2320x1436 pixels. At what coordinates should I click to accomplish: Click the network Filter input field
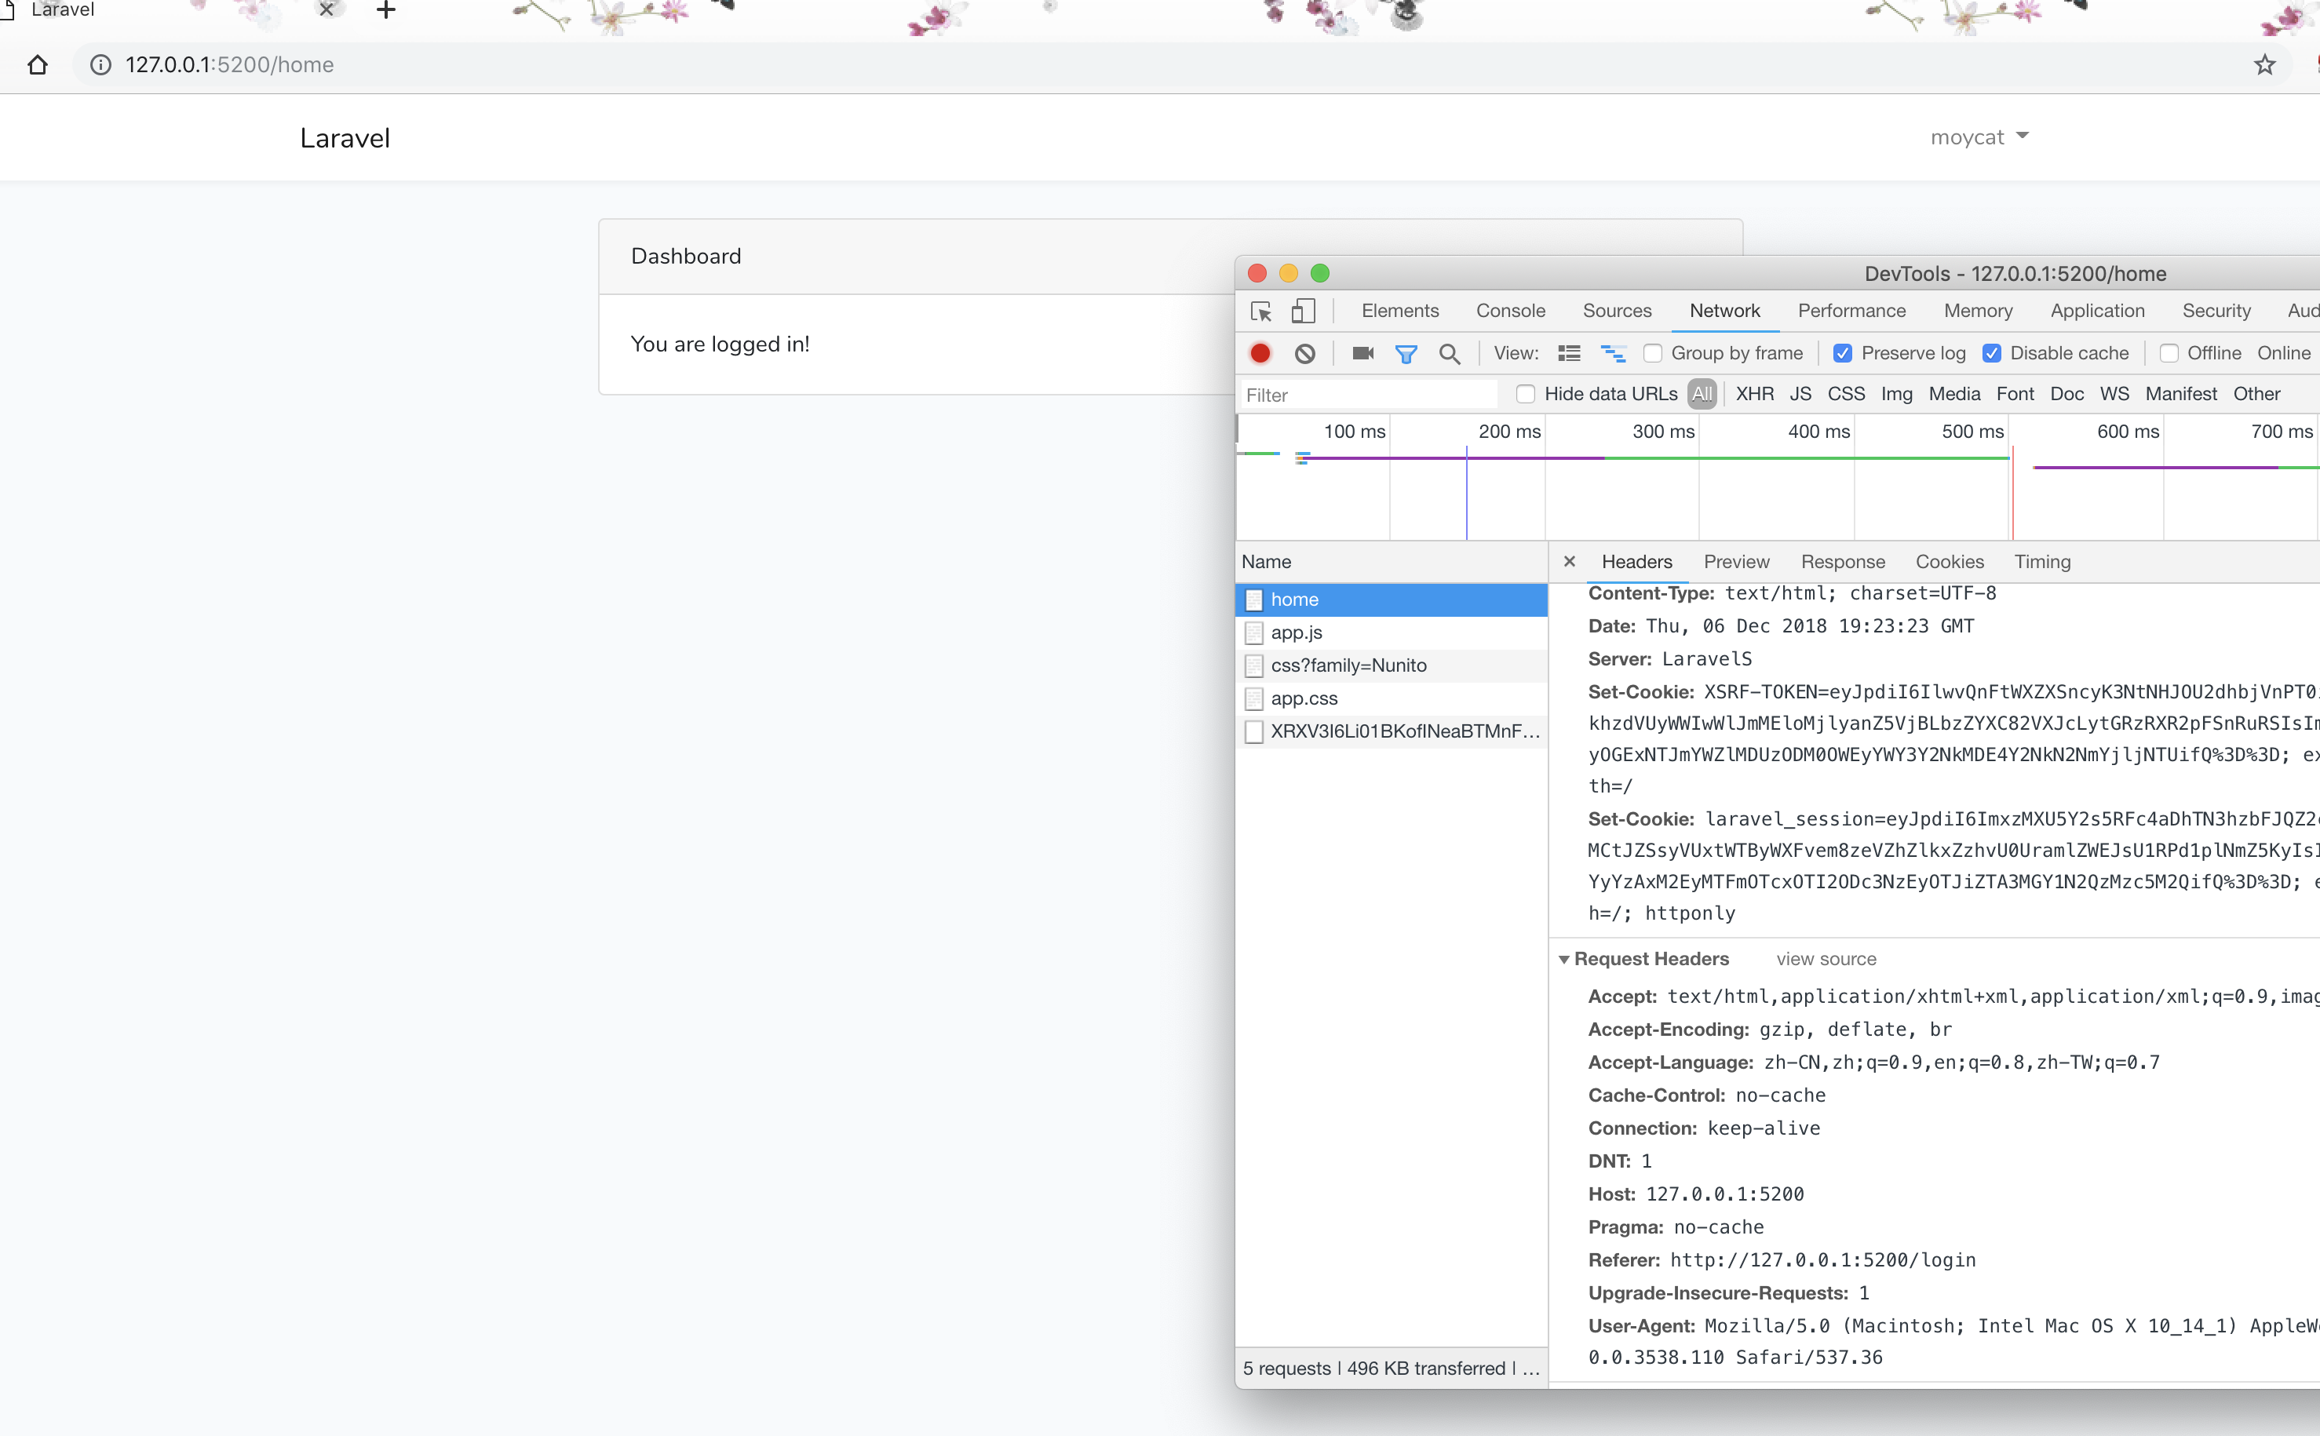[x=1367, y=394]
